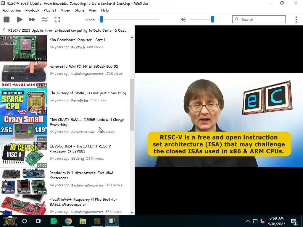Click the related-videos header title text
Image resolution: width=303 pixels, height=227 pixels.
(67, 30)
